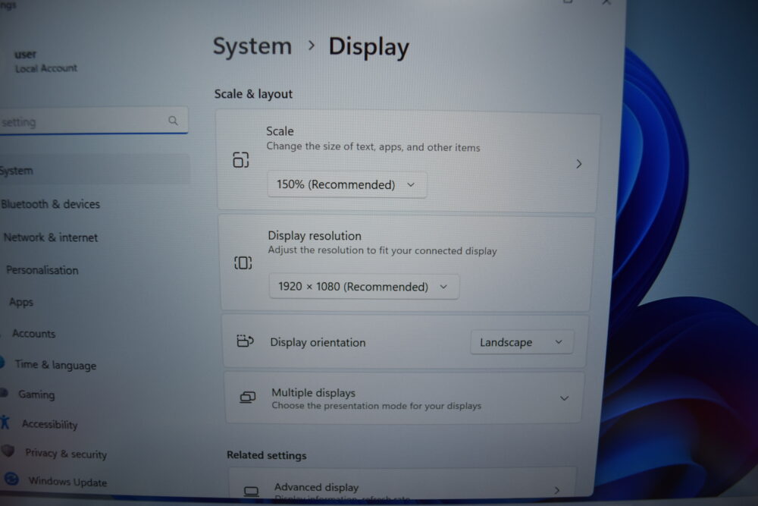
Task: Click 'Adjust the resolution to fit' description
Action: pos(382,250)
